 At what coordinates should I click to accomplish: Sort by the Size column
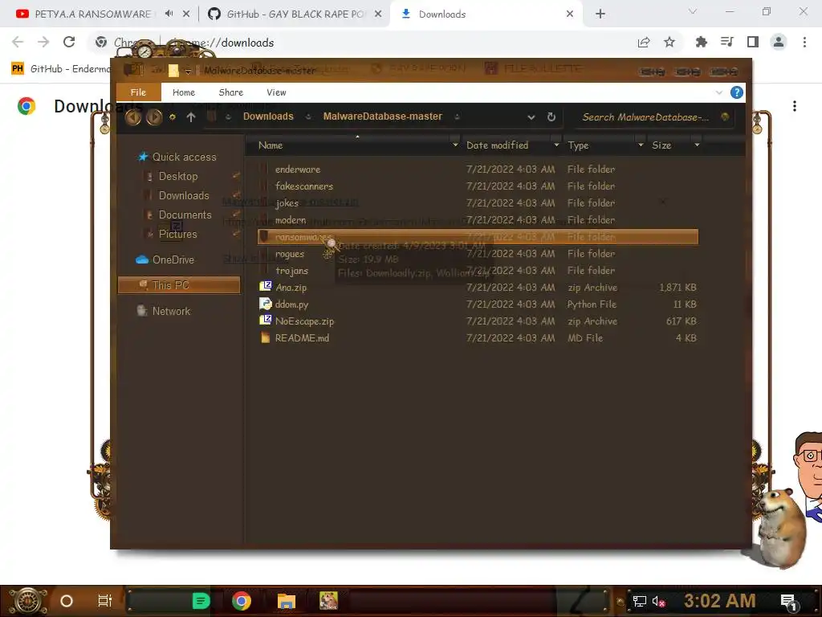click(661, 145)
